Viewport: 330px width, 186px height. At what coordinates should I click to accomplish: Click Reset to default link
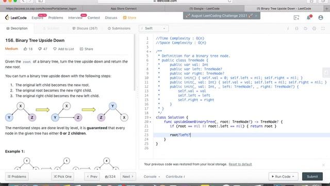(x=240, y=164)
